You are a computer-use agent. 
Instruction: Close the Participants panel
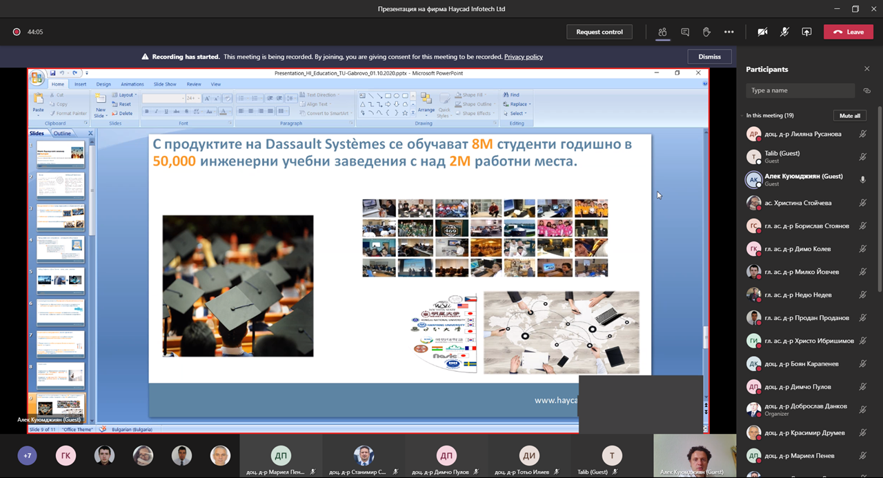click(867, 69)
